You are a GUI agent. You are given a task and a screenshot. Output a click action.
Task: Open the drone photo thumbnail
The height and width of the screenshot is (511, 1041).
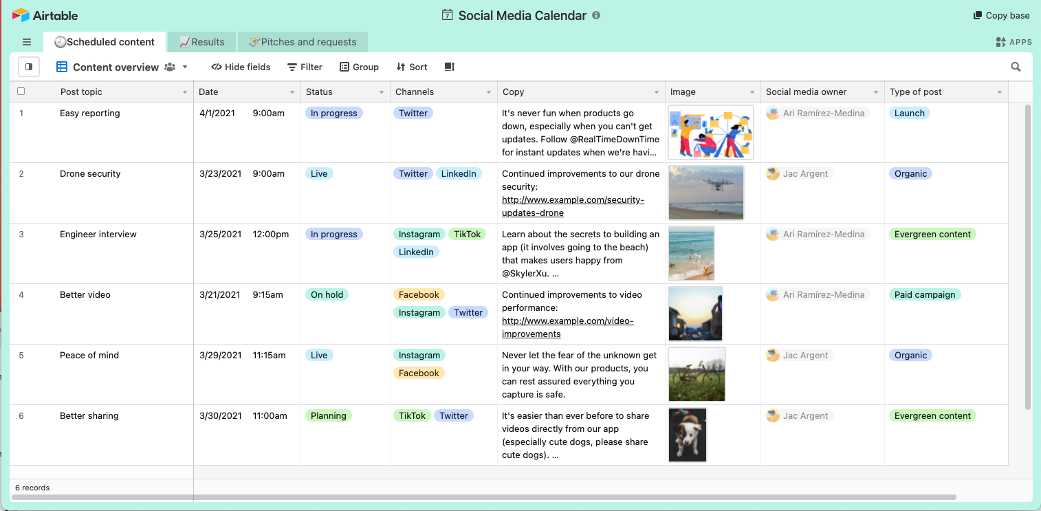pos(706,193)
